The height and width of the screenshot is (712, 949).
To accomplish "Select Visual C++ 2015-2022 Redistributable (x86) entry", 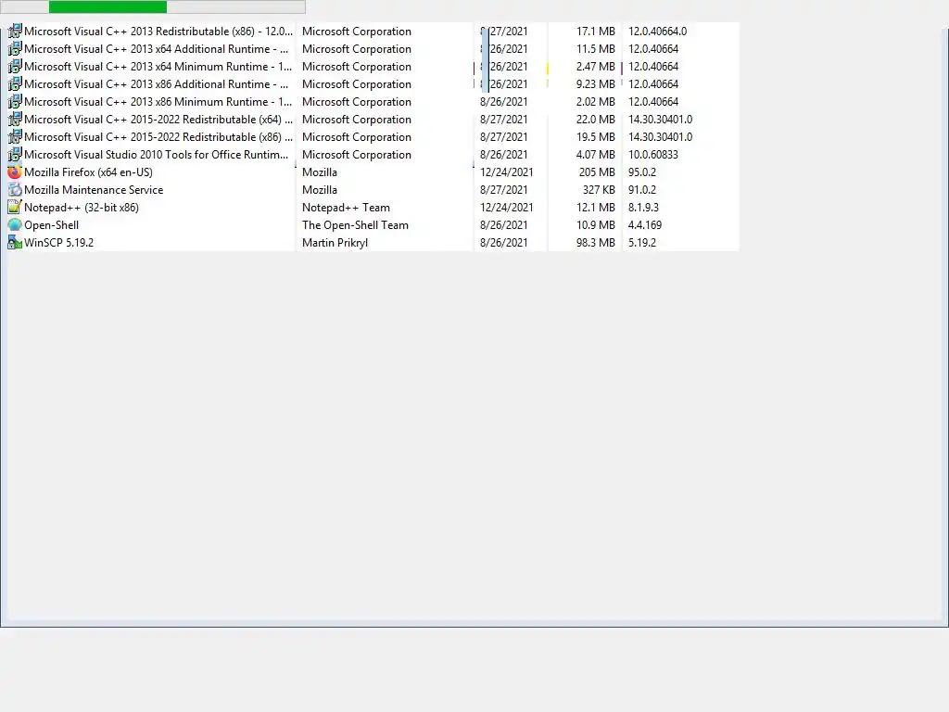I will (158, 137).
